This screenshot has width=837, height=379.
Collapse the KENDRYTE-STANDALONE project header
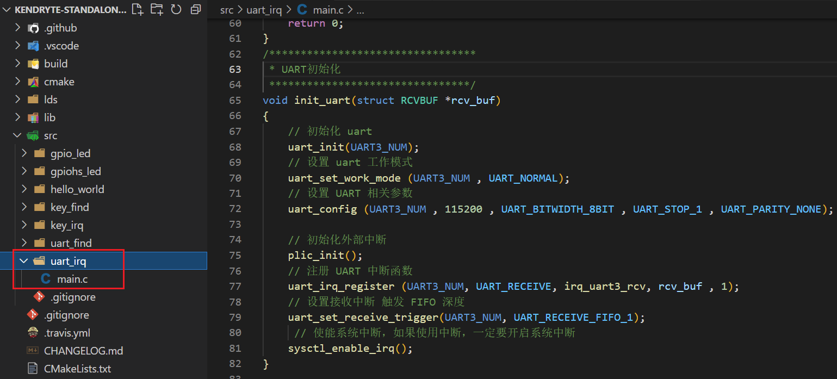coord(7,10)
